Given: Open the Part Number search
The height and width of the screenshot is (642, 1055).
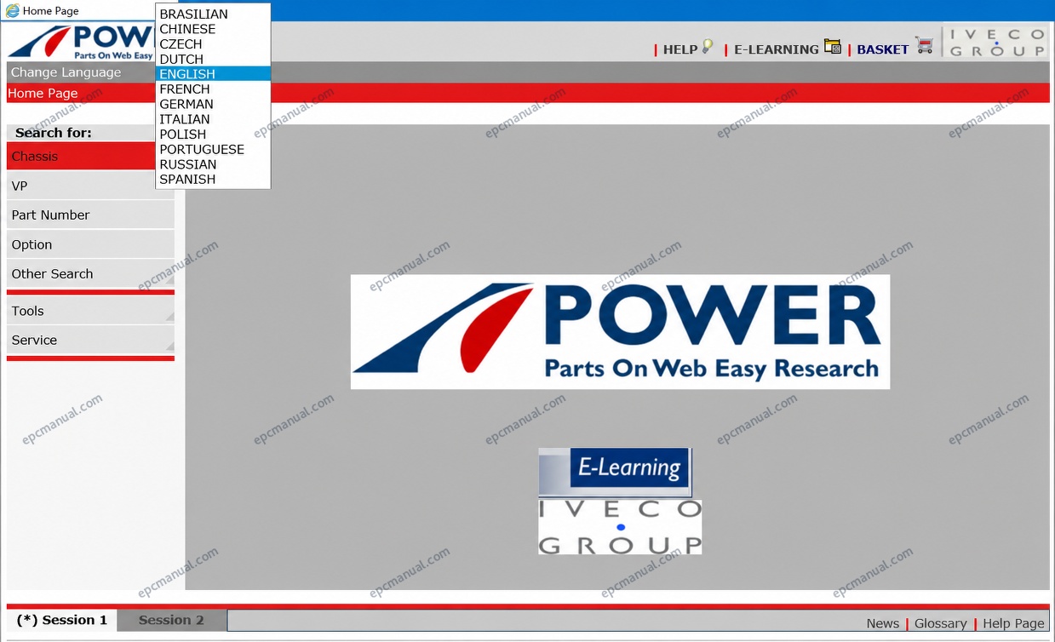Looking at the screenshot, I should tap(90, 215).
